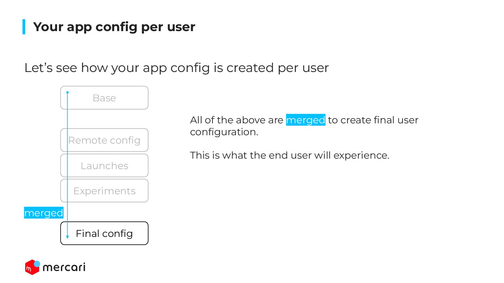Image resolution: width=504 pixels, height=283 pixels.
Task: Click the phrase to create final user
Action: [373, 120]
